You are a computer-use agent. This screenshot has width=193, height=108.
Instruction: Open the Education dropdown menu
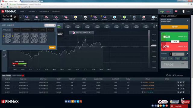click(x=32, y=11)
